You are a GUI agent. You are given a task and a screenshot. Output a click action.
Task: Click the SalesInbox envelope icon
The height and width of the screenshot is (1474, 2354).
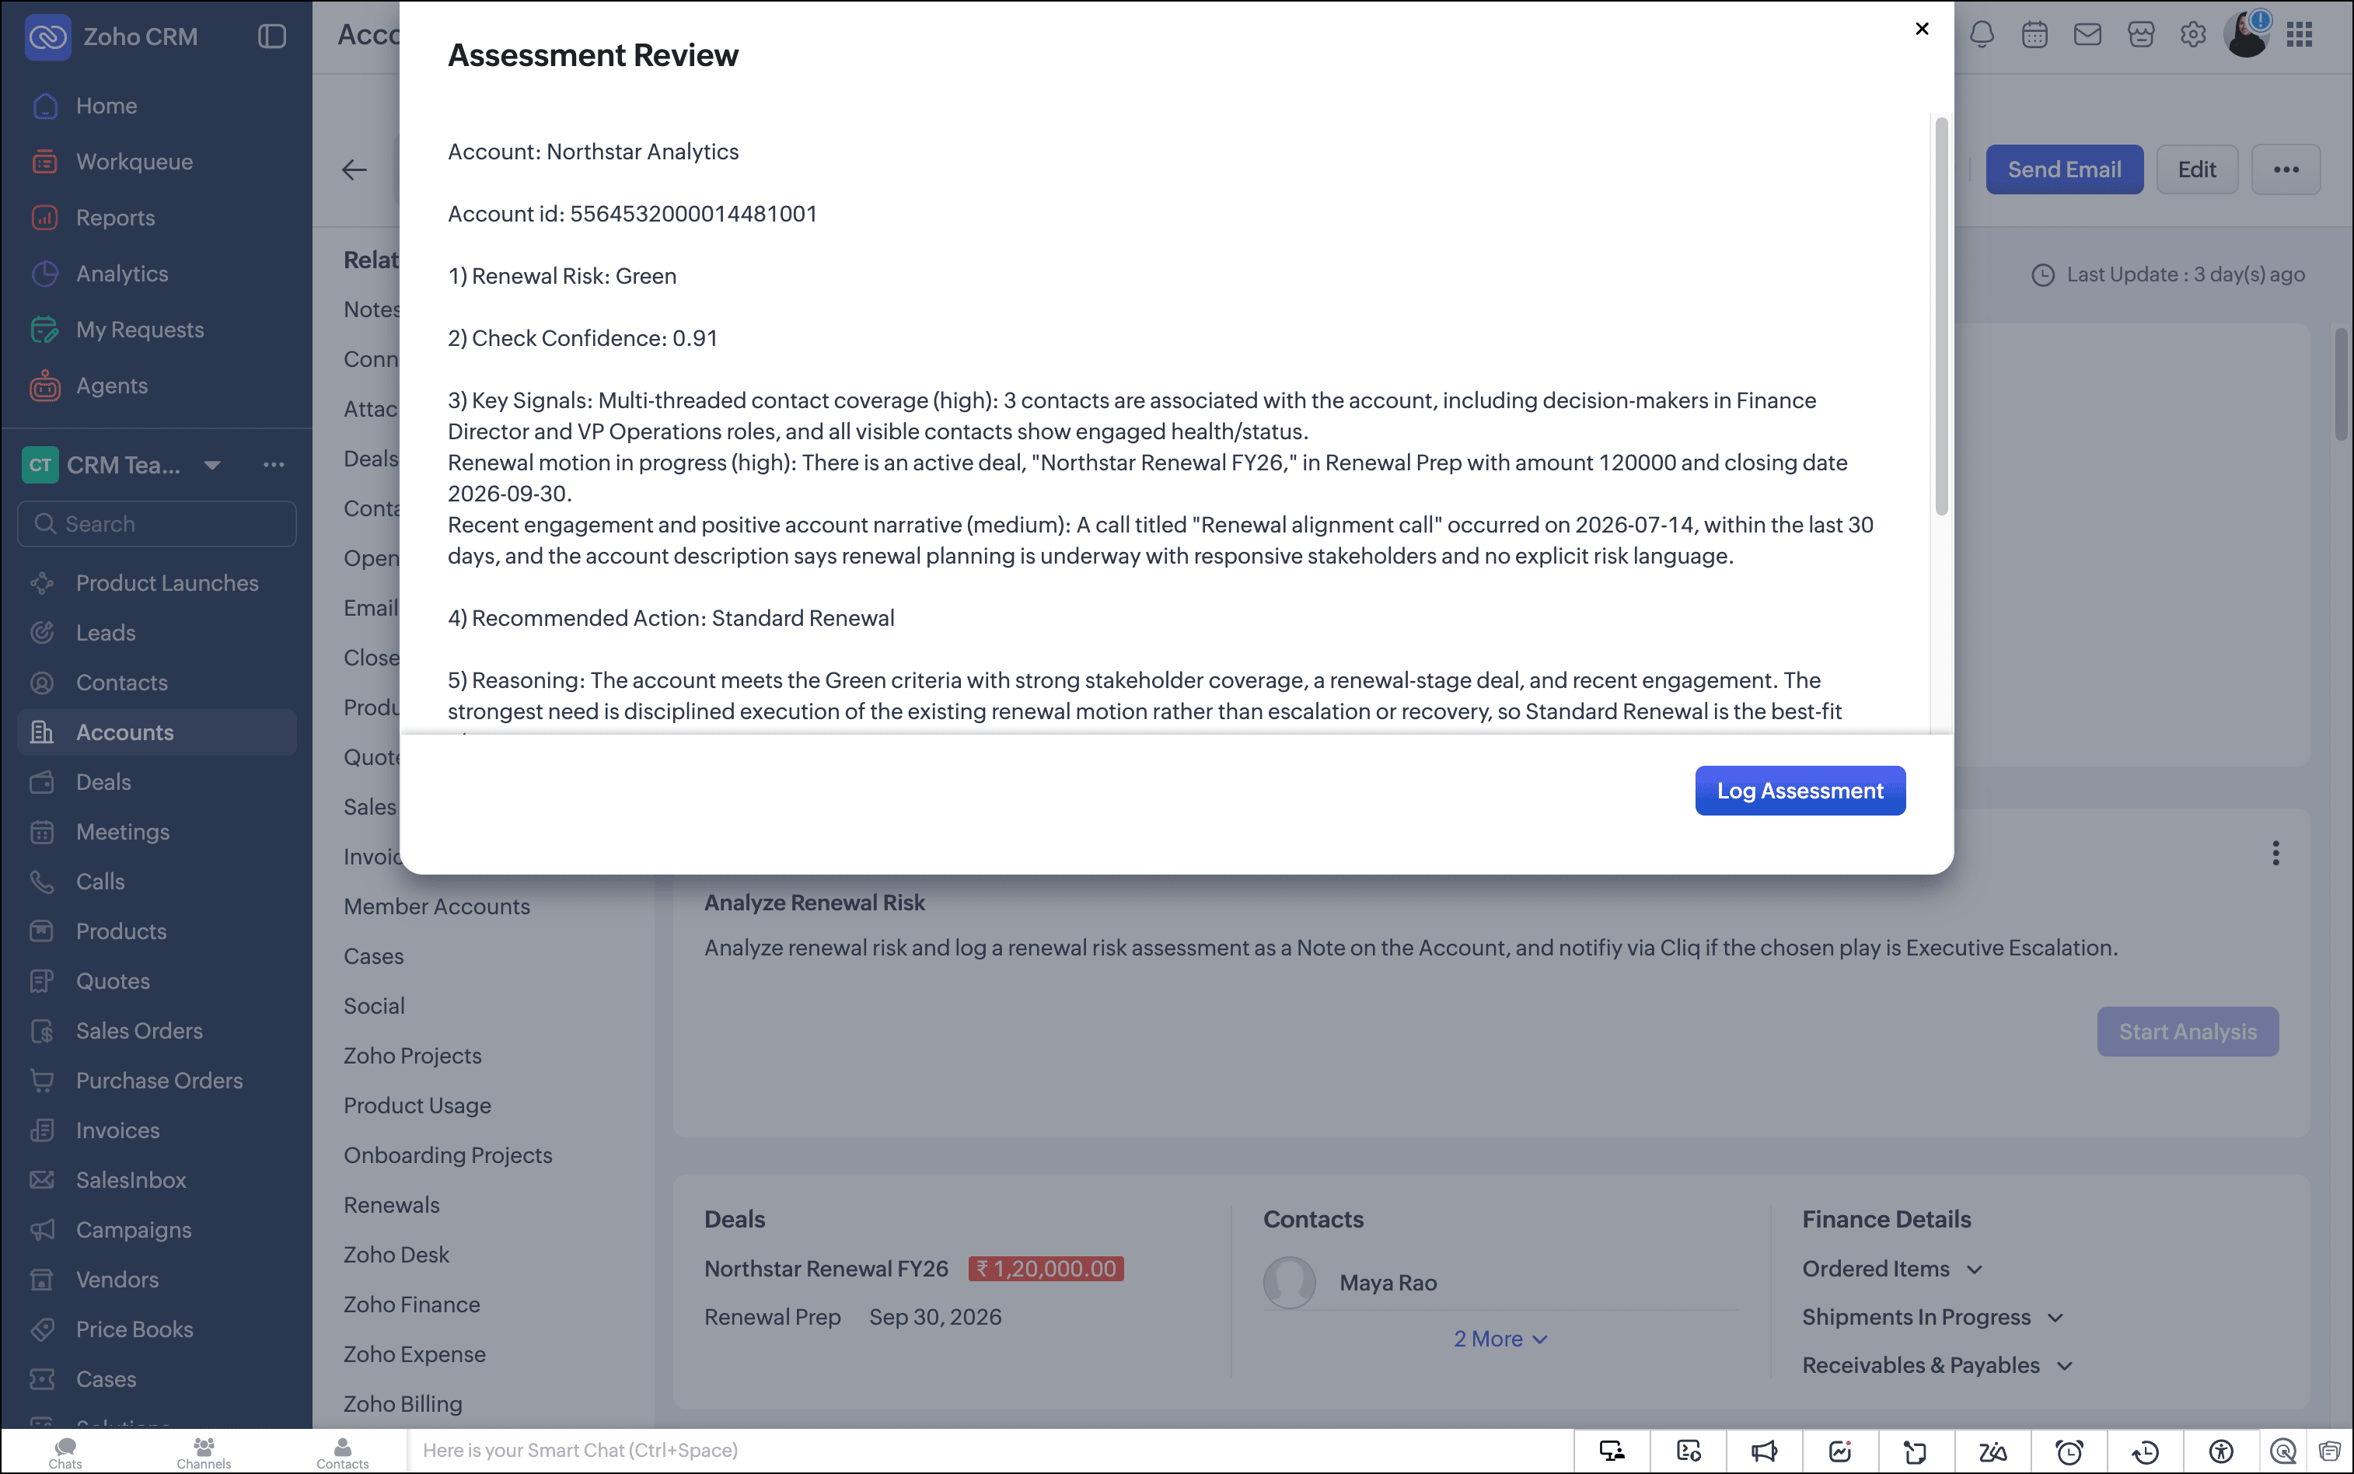tap(42, 1179)
